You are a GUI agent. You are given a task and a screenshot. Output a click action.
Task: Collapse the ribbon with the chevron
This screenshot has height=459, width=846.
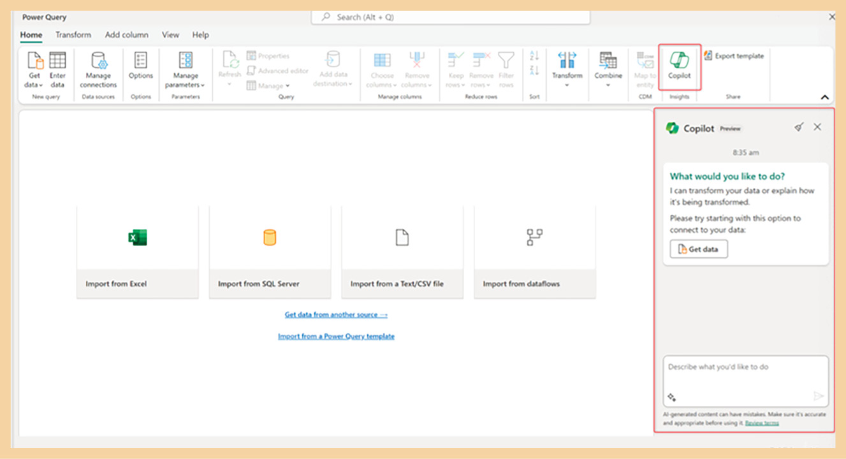point(824,98)
